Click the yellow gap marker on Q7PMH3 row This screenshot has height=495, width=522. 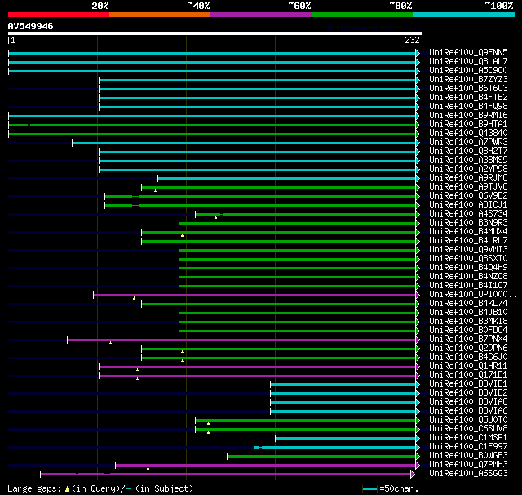[x=148, y=468]
